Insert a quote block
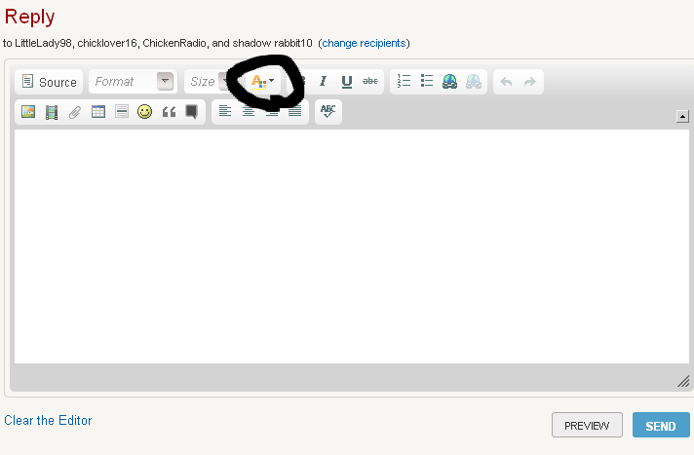This screenshot has height=455, width=694. (x=169, y=112)
